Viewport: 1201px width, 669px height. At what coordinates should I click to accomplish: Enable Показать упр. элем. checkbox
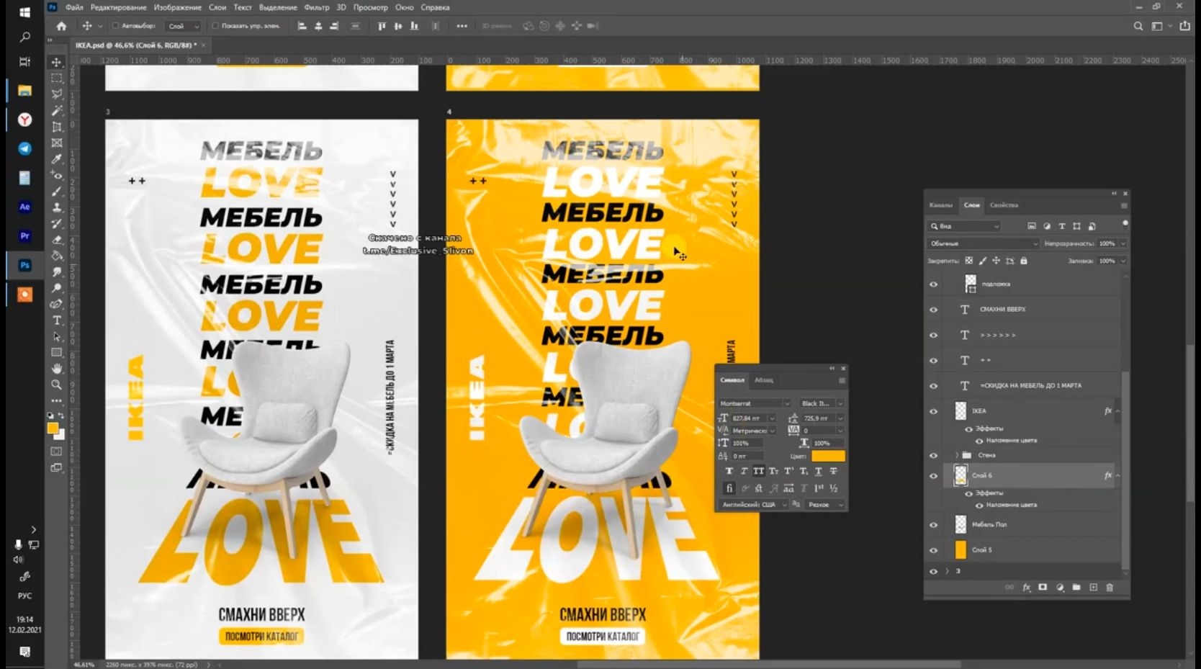pos(215,26)
